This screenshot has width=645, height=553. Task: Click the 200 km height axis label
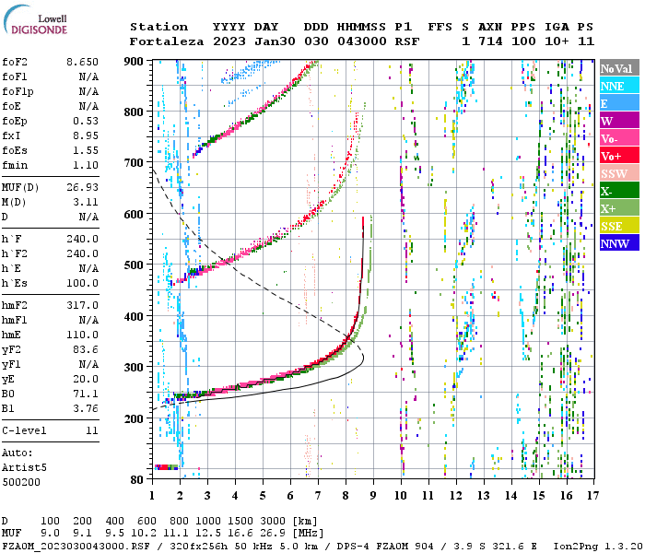(134, 418)
